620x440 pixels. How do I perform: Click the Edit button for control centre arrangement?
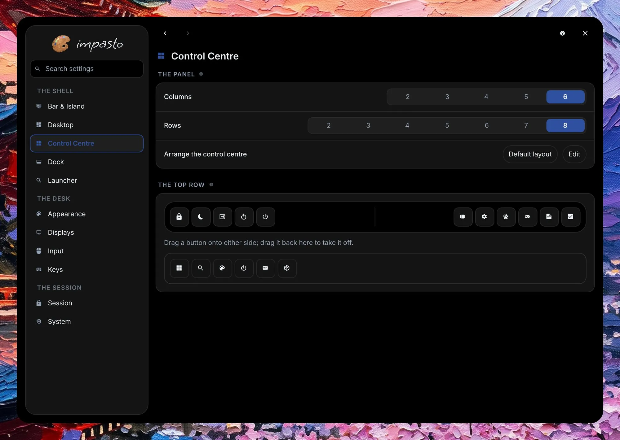coord(574,154)
